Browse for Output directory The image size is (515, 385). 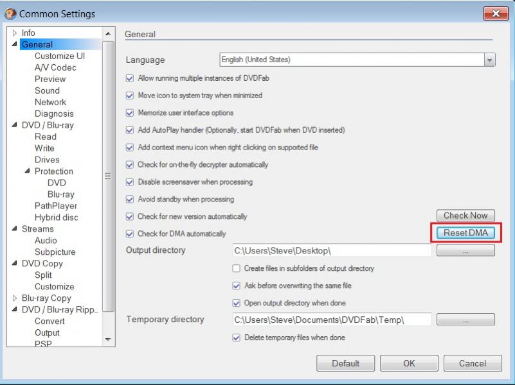pyautogui.click(x=465, y=251)
